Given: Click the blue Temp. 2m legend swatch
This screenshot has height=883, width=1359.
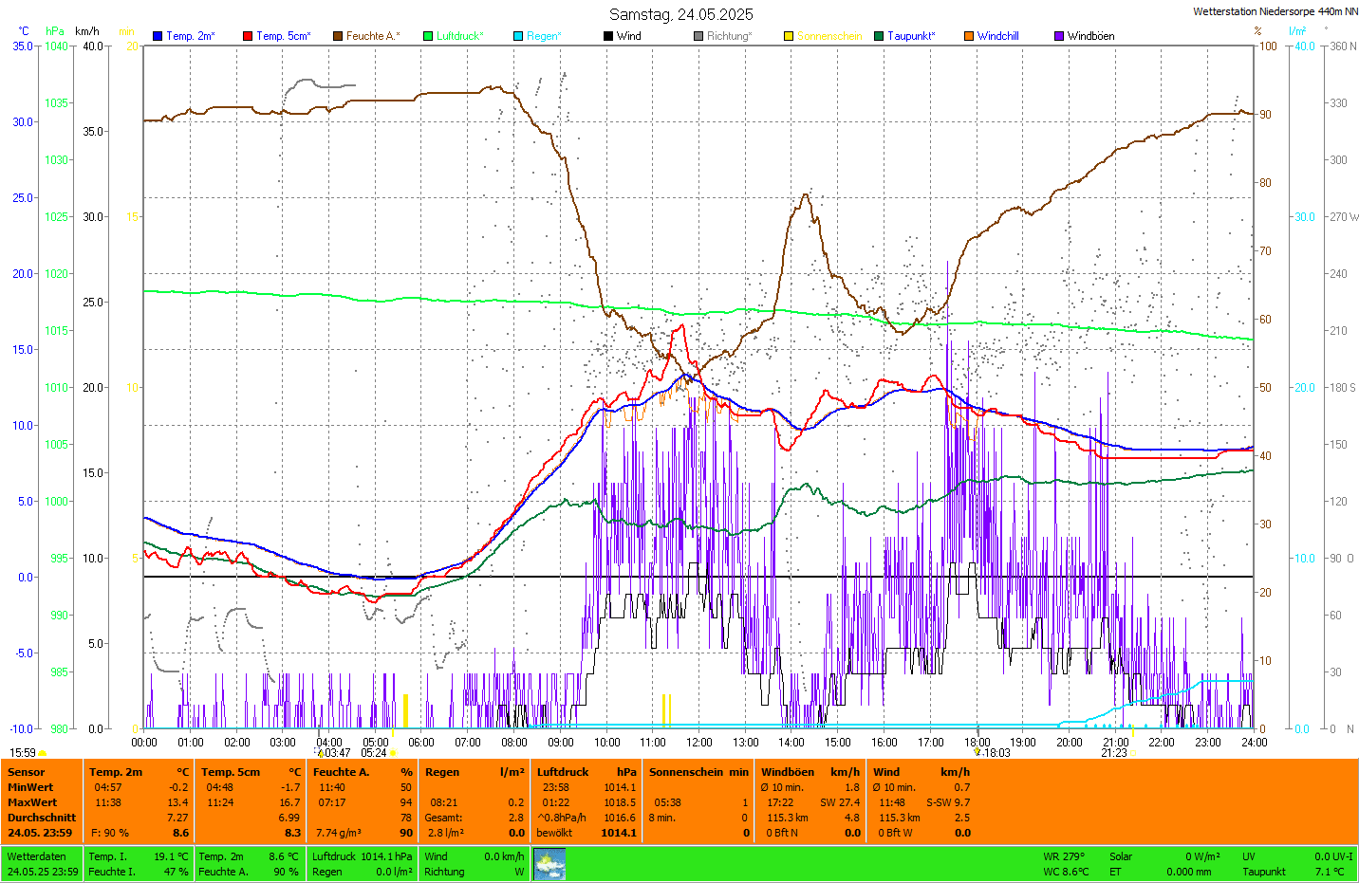Looking at the screenshot, I should [158, 36].
